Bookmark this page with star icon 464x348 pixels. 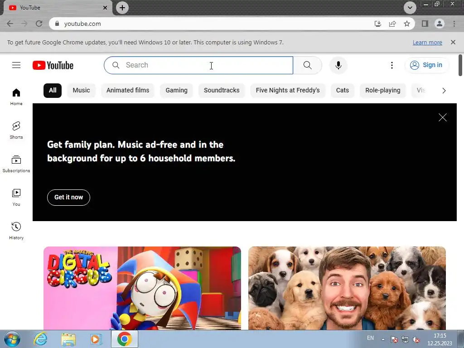[x=407, y=24]
